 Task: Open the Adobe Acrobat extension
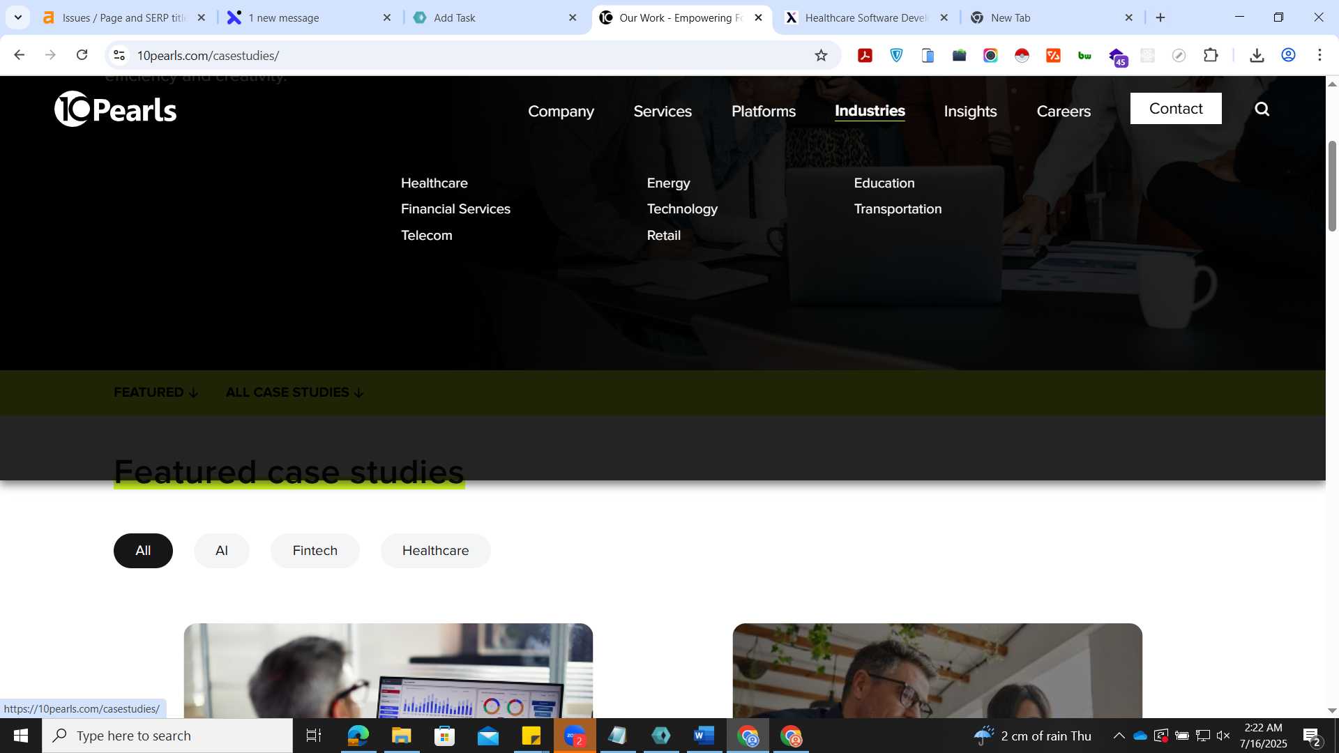(865, 55)
